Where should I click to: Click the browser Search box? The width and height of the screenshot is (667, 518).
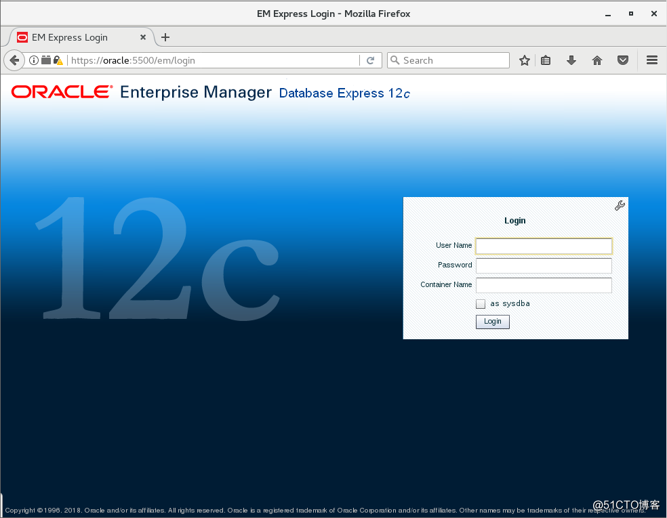tap(448, 60)
